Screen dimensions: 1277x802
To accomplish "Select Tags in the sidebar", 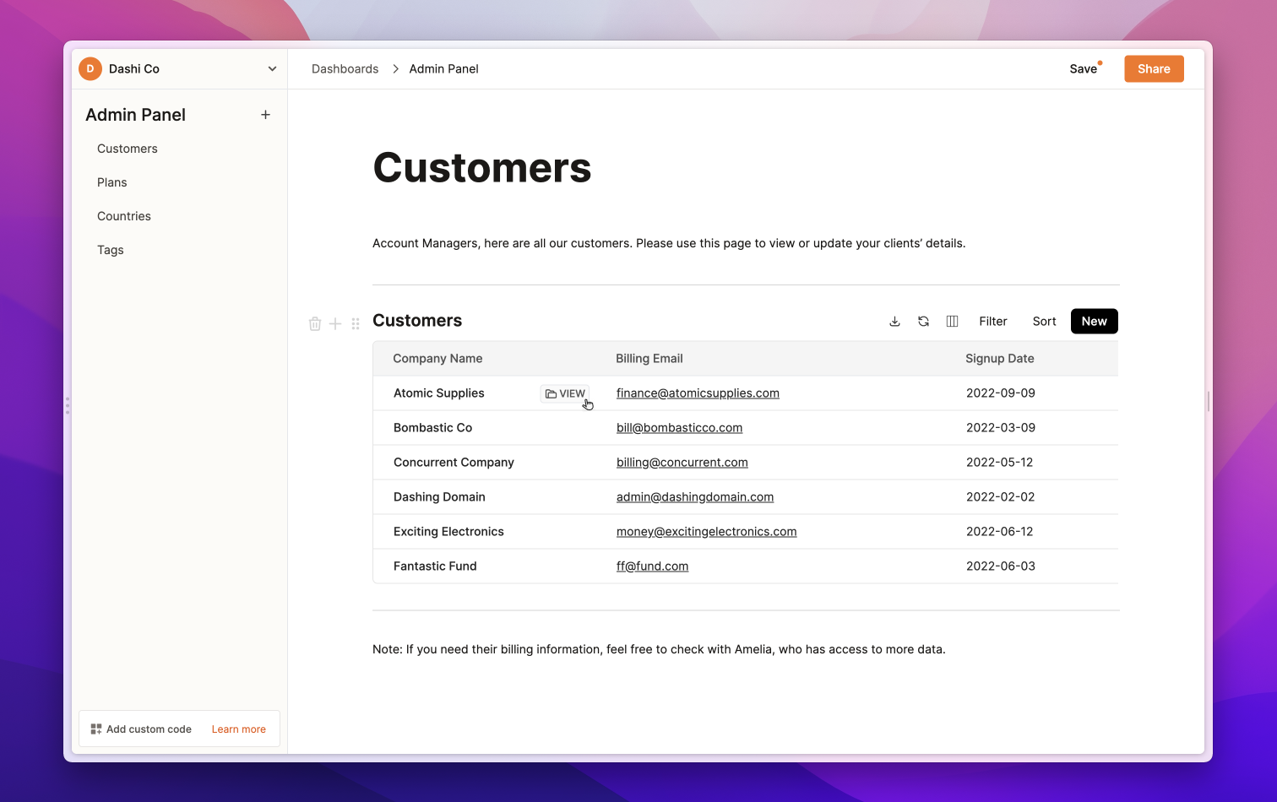I will (x=111, y=250).
